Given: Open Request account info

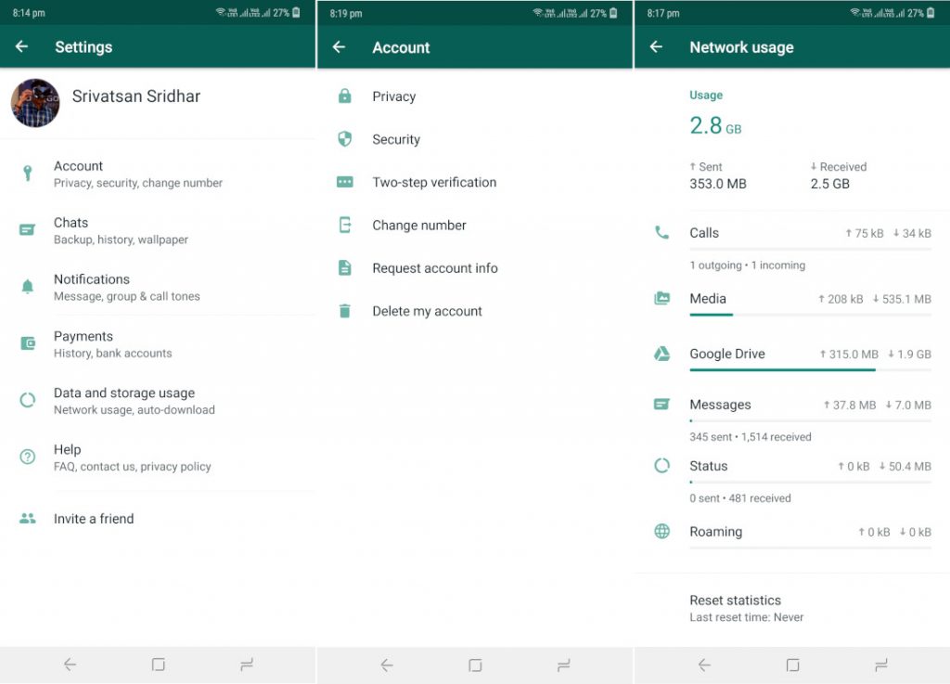Looking at the screenshot, I should click(x=435, y=268).
